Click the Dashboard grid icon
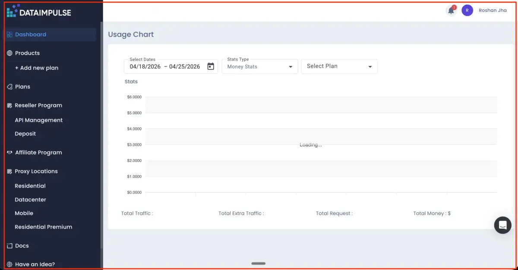Viewport: 518px width, 270px height. click(9, 35)
